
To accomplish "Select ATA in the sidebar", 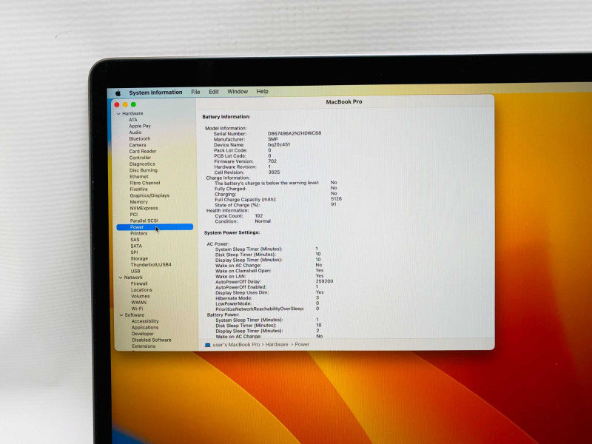I will click(x=133, y=120).
